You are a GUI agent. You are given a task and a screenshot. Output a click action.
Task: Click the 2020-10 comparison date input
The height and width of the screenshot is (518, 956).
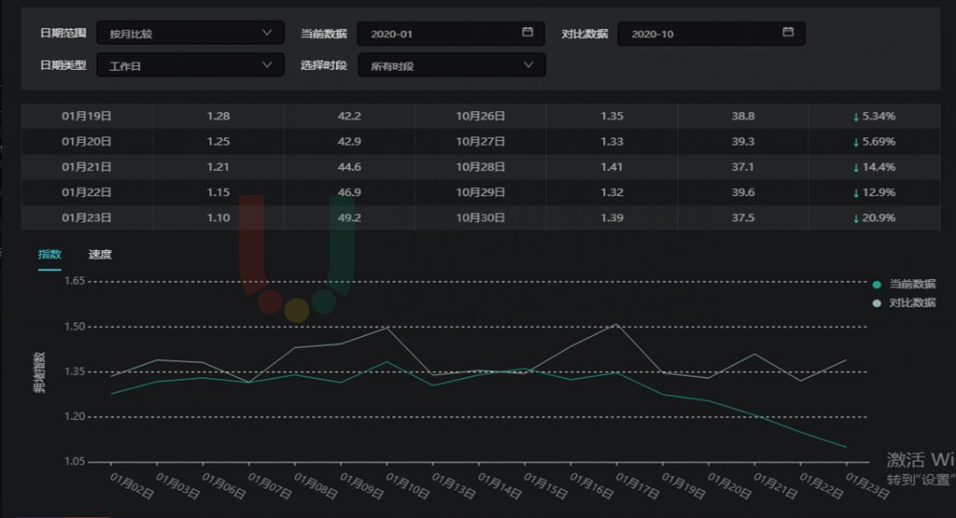pos(700,34)
